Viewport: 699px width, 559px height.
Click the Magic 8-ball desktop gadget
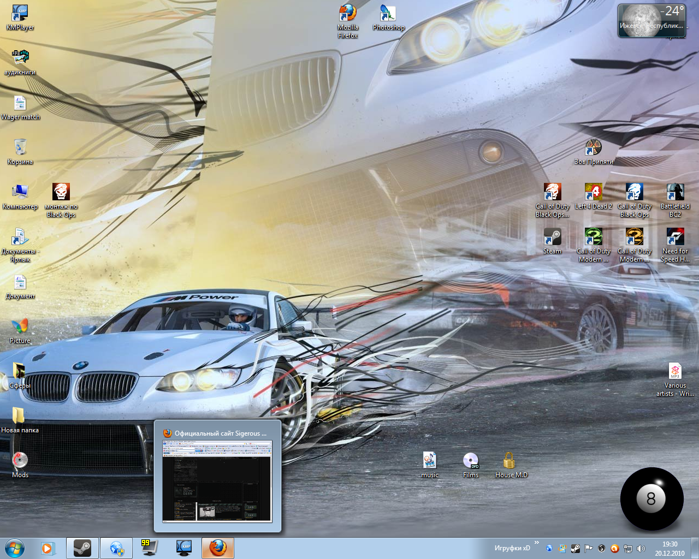click(651, 498)
